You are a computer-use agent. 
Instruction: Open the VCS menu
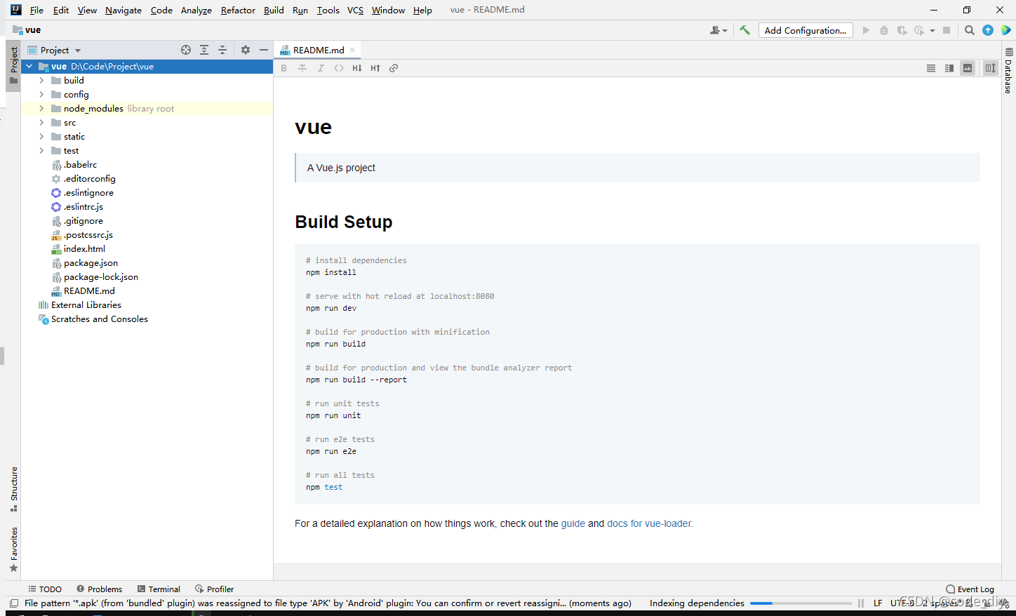[x=355, y=10]
